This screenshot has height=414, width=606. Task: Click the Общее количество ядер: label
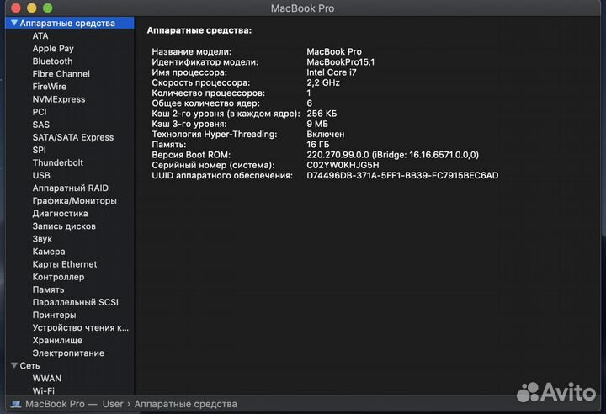point(205,103)
